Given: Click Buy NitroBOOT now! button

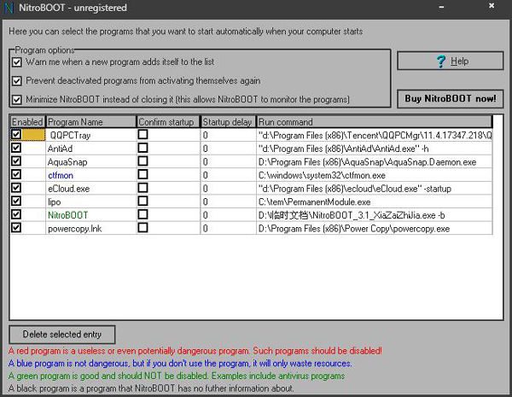Looking at the screenshot, I should click(x=450, y=99).
